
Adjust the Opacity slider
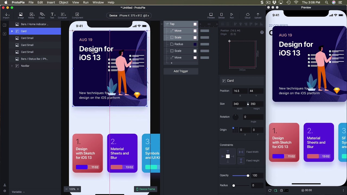241,175
